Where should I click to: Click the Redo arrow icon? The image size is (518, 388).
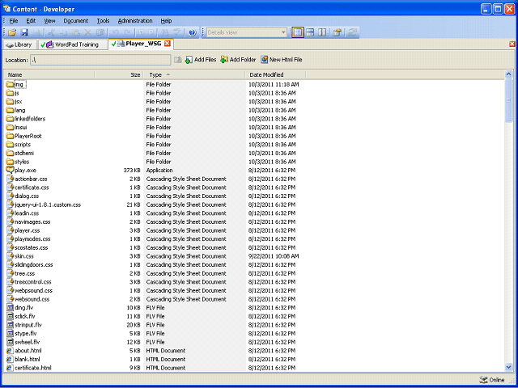(x=127, y=32)
